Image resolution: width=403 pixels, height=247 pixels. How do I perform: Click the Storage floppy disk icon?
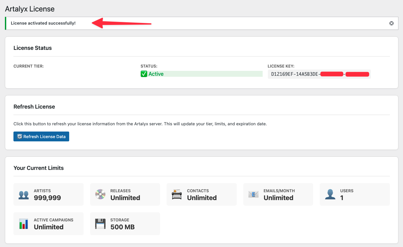coord(100,223)
